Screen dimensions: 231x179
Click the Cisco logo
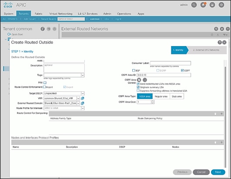click(8, 5)
